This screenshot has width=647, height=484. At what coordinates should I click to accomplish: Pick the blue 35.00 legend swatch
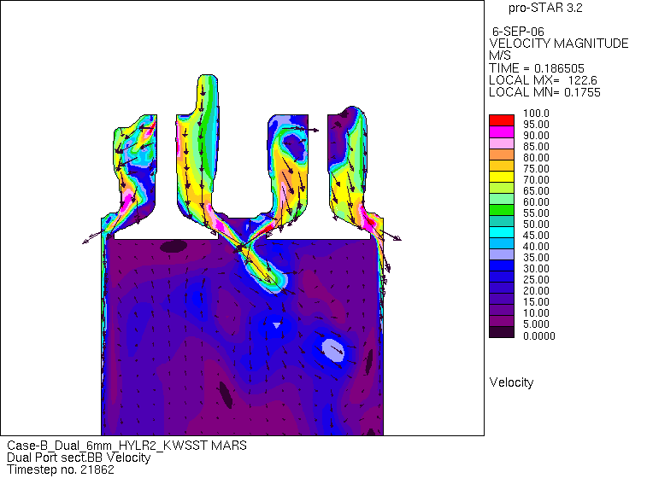tap(502, 265)
